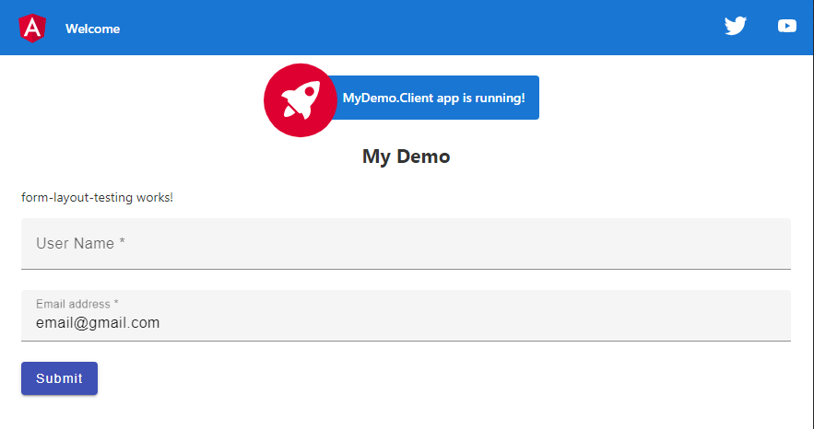814x429 pixels.
Task: Click the white letter A in Angular logo
Action: [31, 29]
